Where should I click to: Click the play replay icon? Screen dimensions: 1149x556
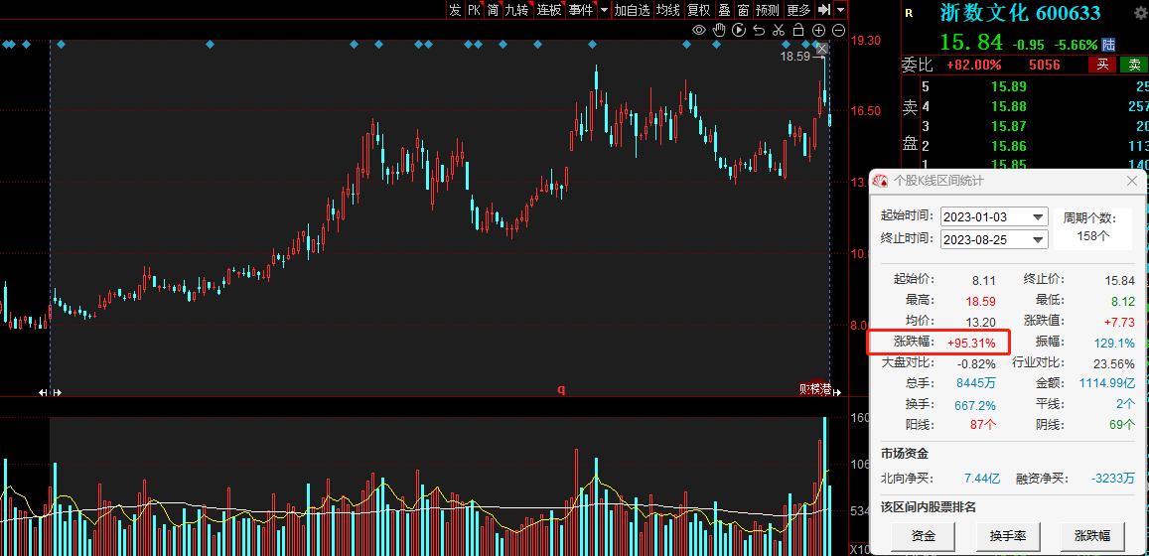coord(739,31)
